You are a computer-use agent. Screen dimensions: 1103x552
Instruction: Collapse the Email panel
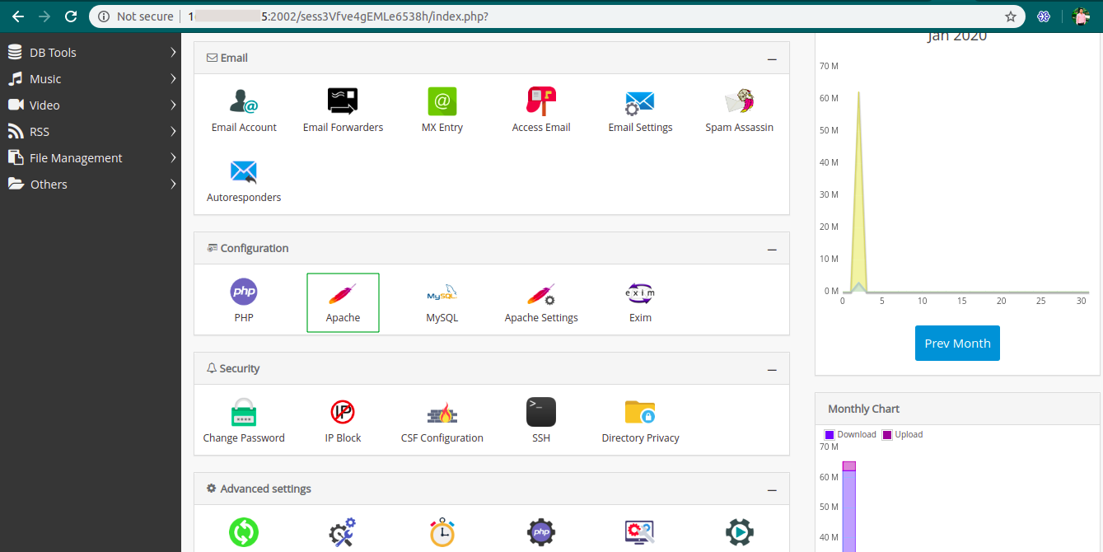(x=772, y=58)
